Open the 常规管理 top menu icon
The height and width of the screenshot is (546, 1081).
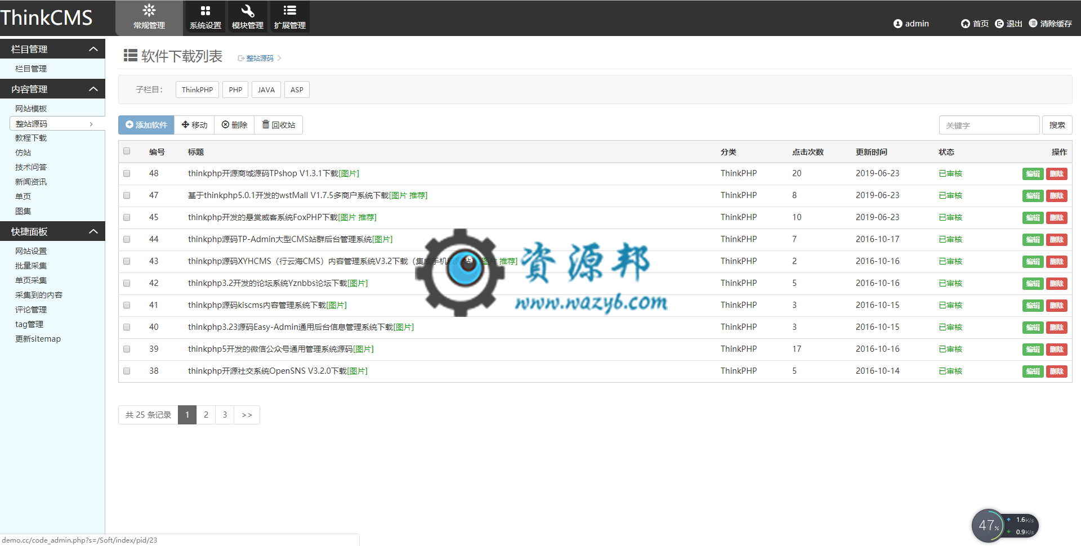[149, 10]
